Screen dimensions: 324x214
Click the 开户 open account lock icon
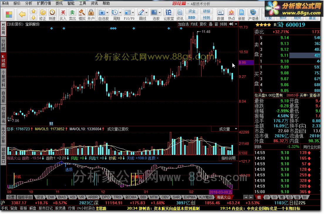91,14
